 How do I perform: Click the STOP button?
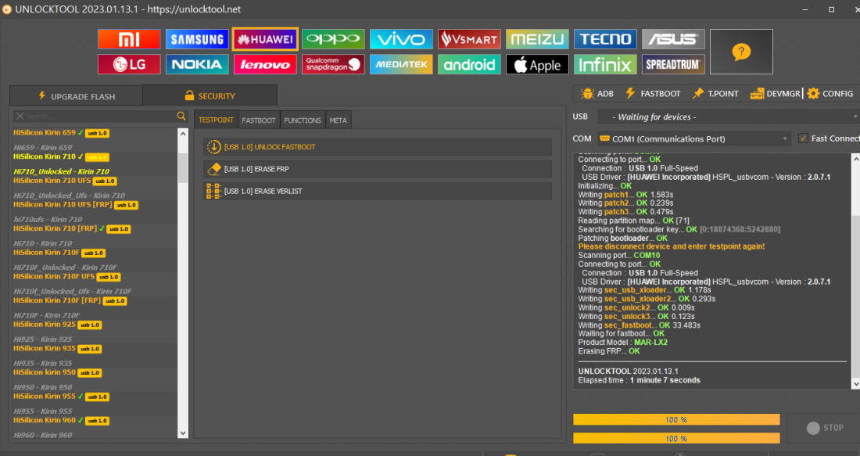point(824,428)
